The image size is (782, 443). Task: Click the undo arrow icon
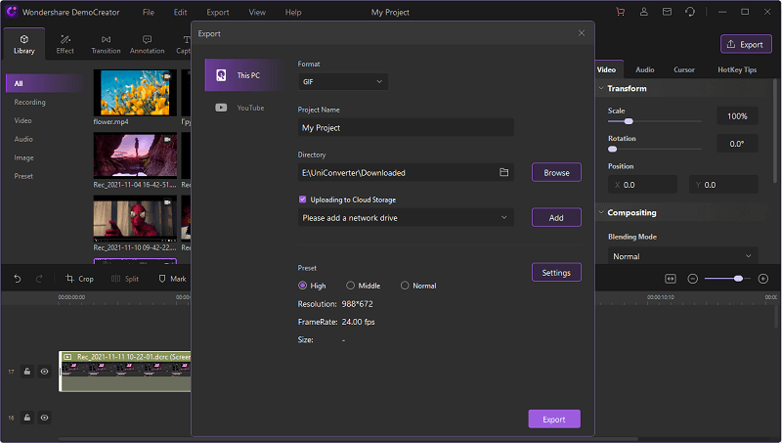[17, 279]
